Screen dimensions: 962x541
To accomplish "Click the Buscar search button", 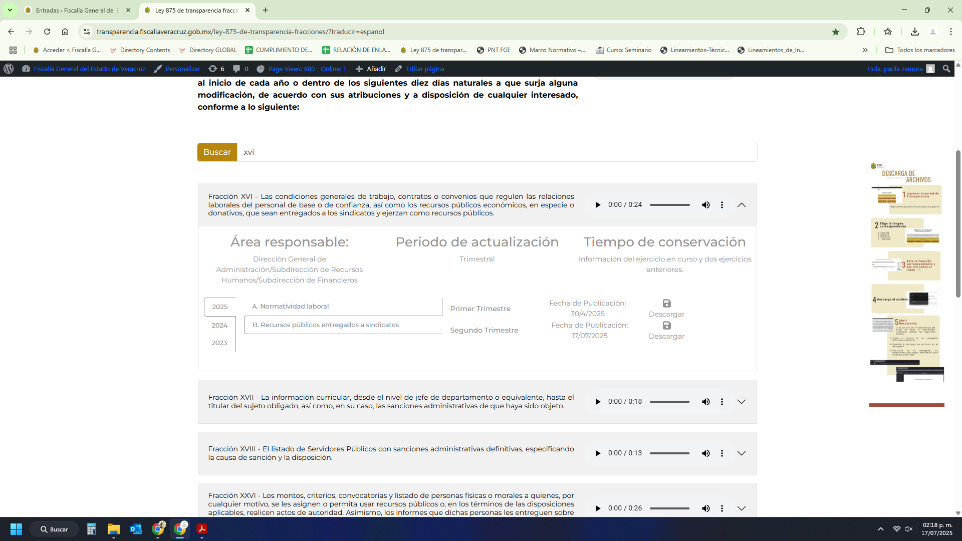I will (x=217, y=152).
